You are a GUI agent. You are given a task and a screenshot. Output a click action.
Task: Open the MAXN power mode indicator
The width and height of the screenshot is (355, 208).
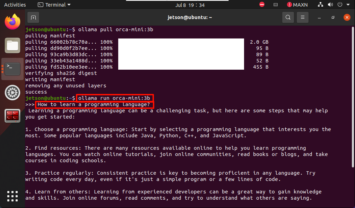297,5
